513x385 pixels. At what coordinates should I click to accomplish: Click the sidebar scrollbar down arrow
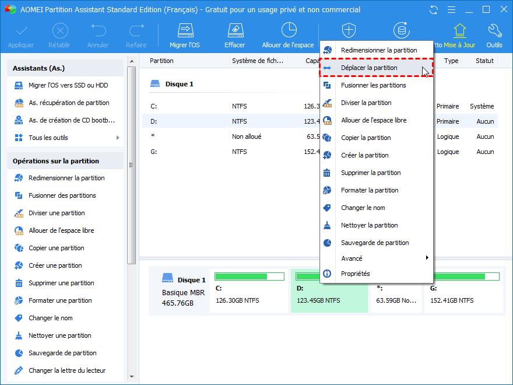point(132,377)
